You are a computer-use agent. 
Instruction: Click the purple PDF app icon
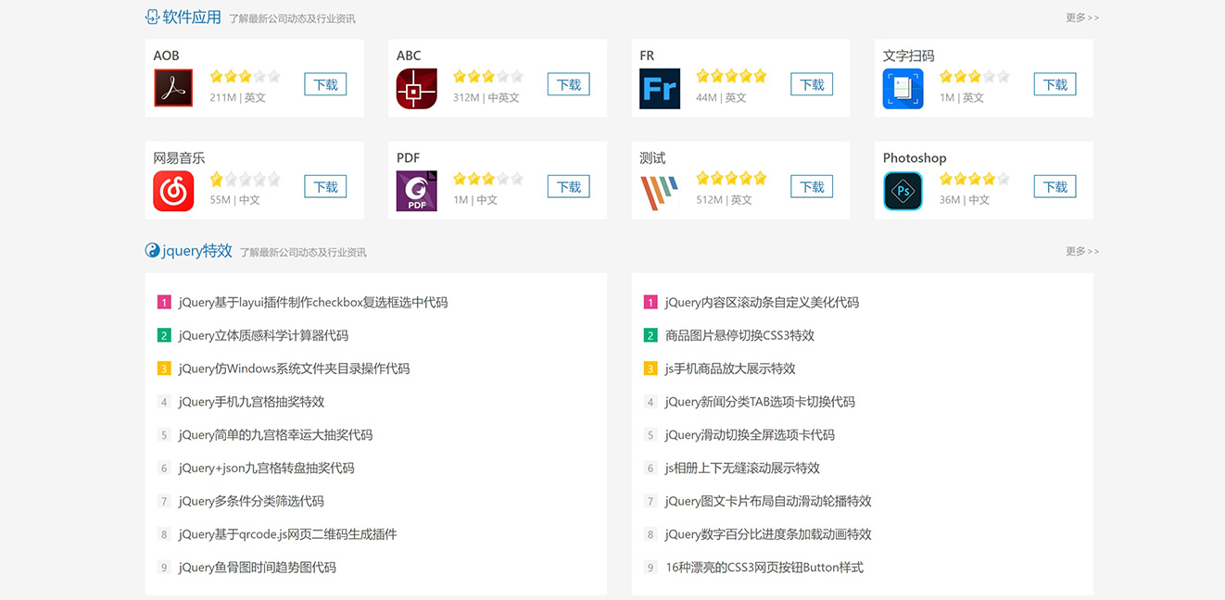pos(416,191)
